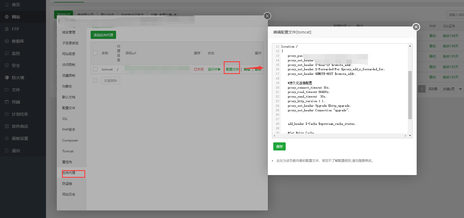Click the 终端 terminal icon in sidebar
Image resolution: width=464 pixels, height=218 pixels.
point(7,102)
